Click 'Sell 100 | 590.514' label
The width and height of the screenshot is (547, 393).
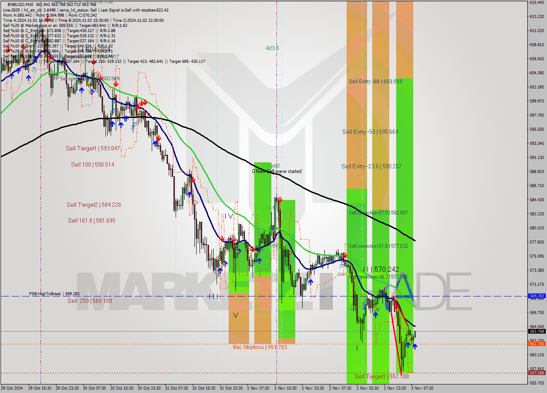(x=93, y=164)
